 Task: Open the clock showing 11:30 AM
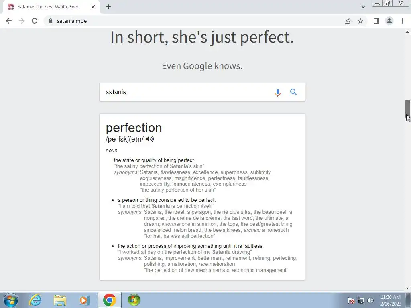pyautogui.click(x=391, y=300)
